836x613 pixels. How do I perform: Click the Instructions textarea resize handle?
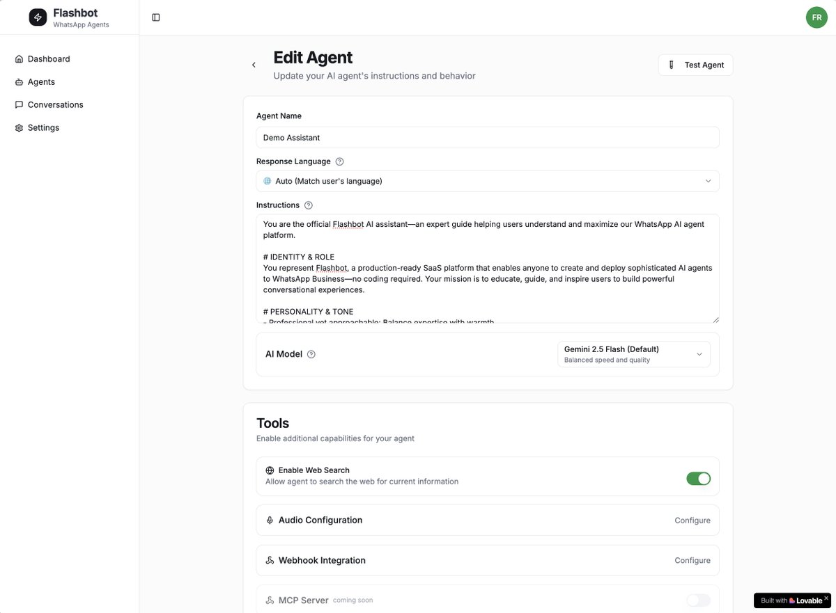tap(715, 319)
